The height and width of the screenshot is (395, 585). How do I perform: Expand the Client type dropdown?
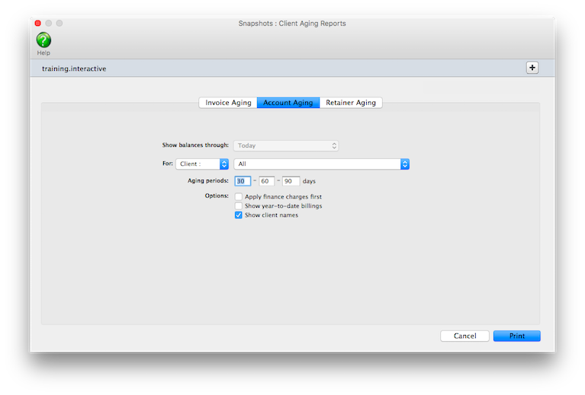pyautogui.click(x=202, y=164)
